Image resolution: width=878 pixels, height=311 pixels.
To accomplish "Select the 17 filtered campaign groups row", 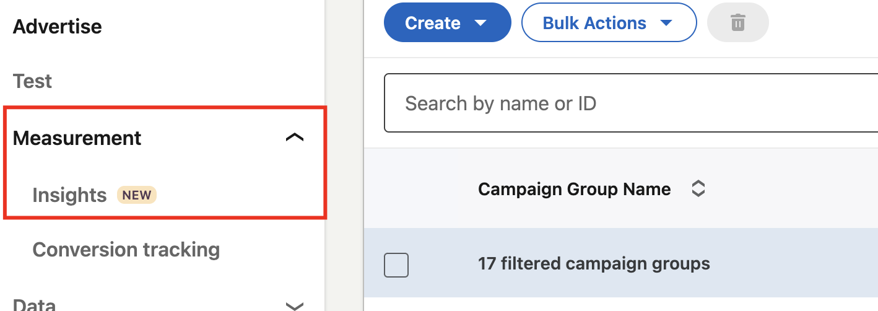I will pyautogui.click(x=620, y=263).
